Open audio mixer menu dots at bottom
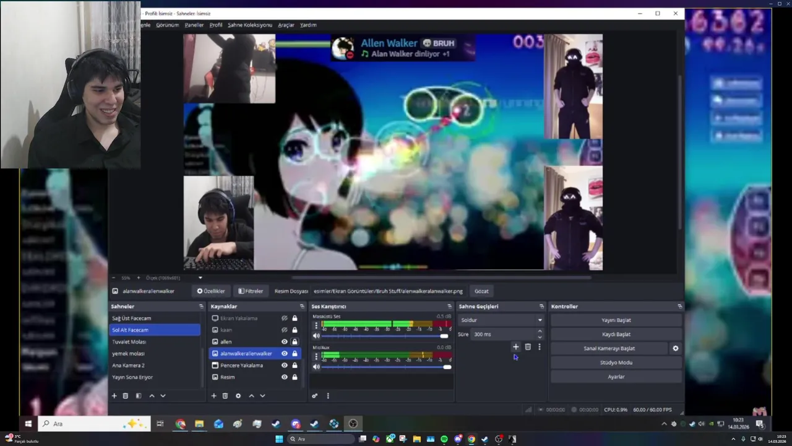 (328, 396)
